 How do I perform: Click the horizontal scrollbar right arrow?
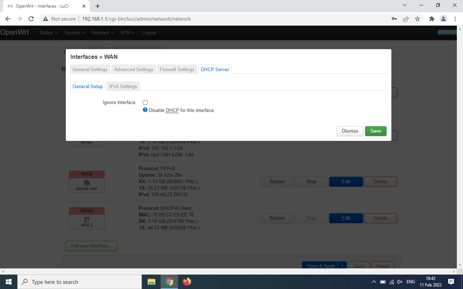click(x=454, y=271)
